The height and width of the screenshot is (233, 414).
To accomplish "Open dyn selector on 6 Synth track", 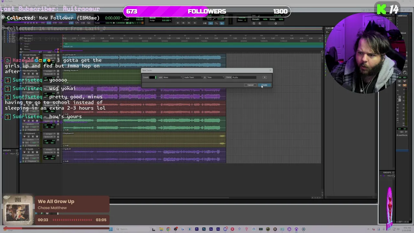I will click(27, 159).
